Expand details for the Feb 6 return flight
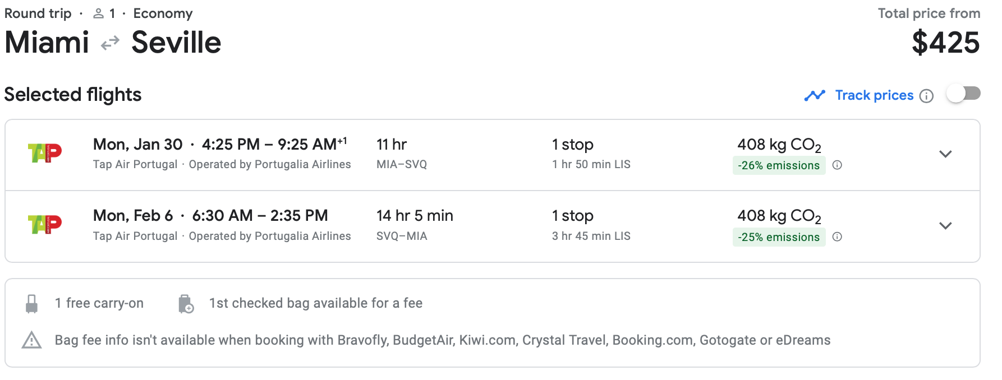This screenshot has height=380, width=1002. 946,225
